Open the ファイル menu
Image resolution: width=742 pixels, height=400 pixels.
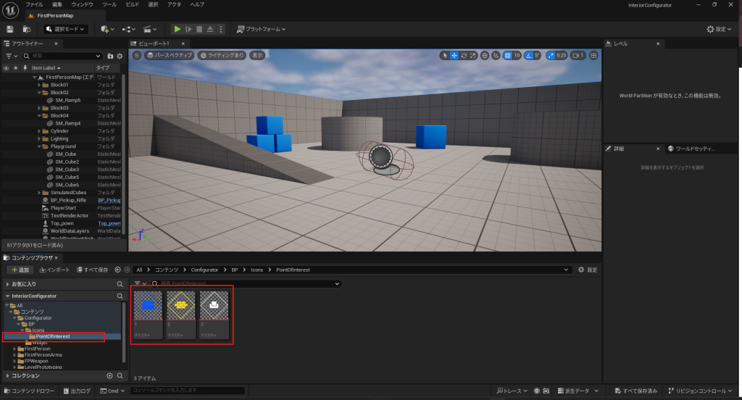point(34,4)
